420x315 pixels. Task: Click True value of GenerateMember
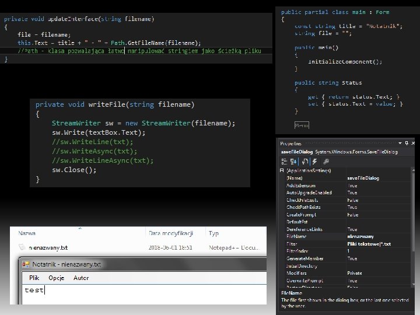(352, 258)
